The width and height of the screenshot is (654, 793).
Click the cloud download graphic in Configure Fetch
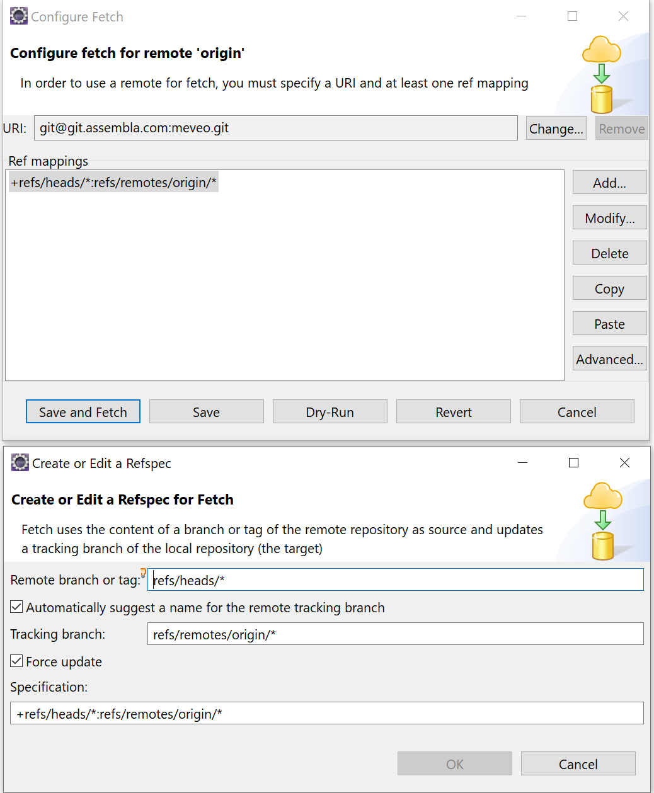[x=602, y=72]
